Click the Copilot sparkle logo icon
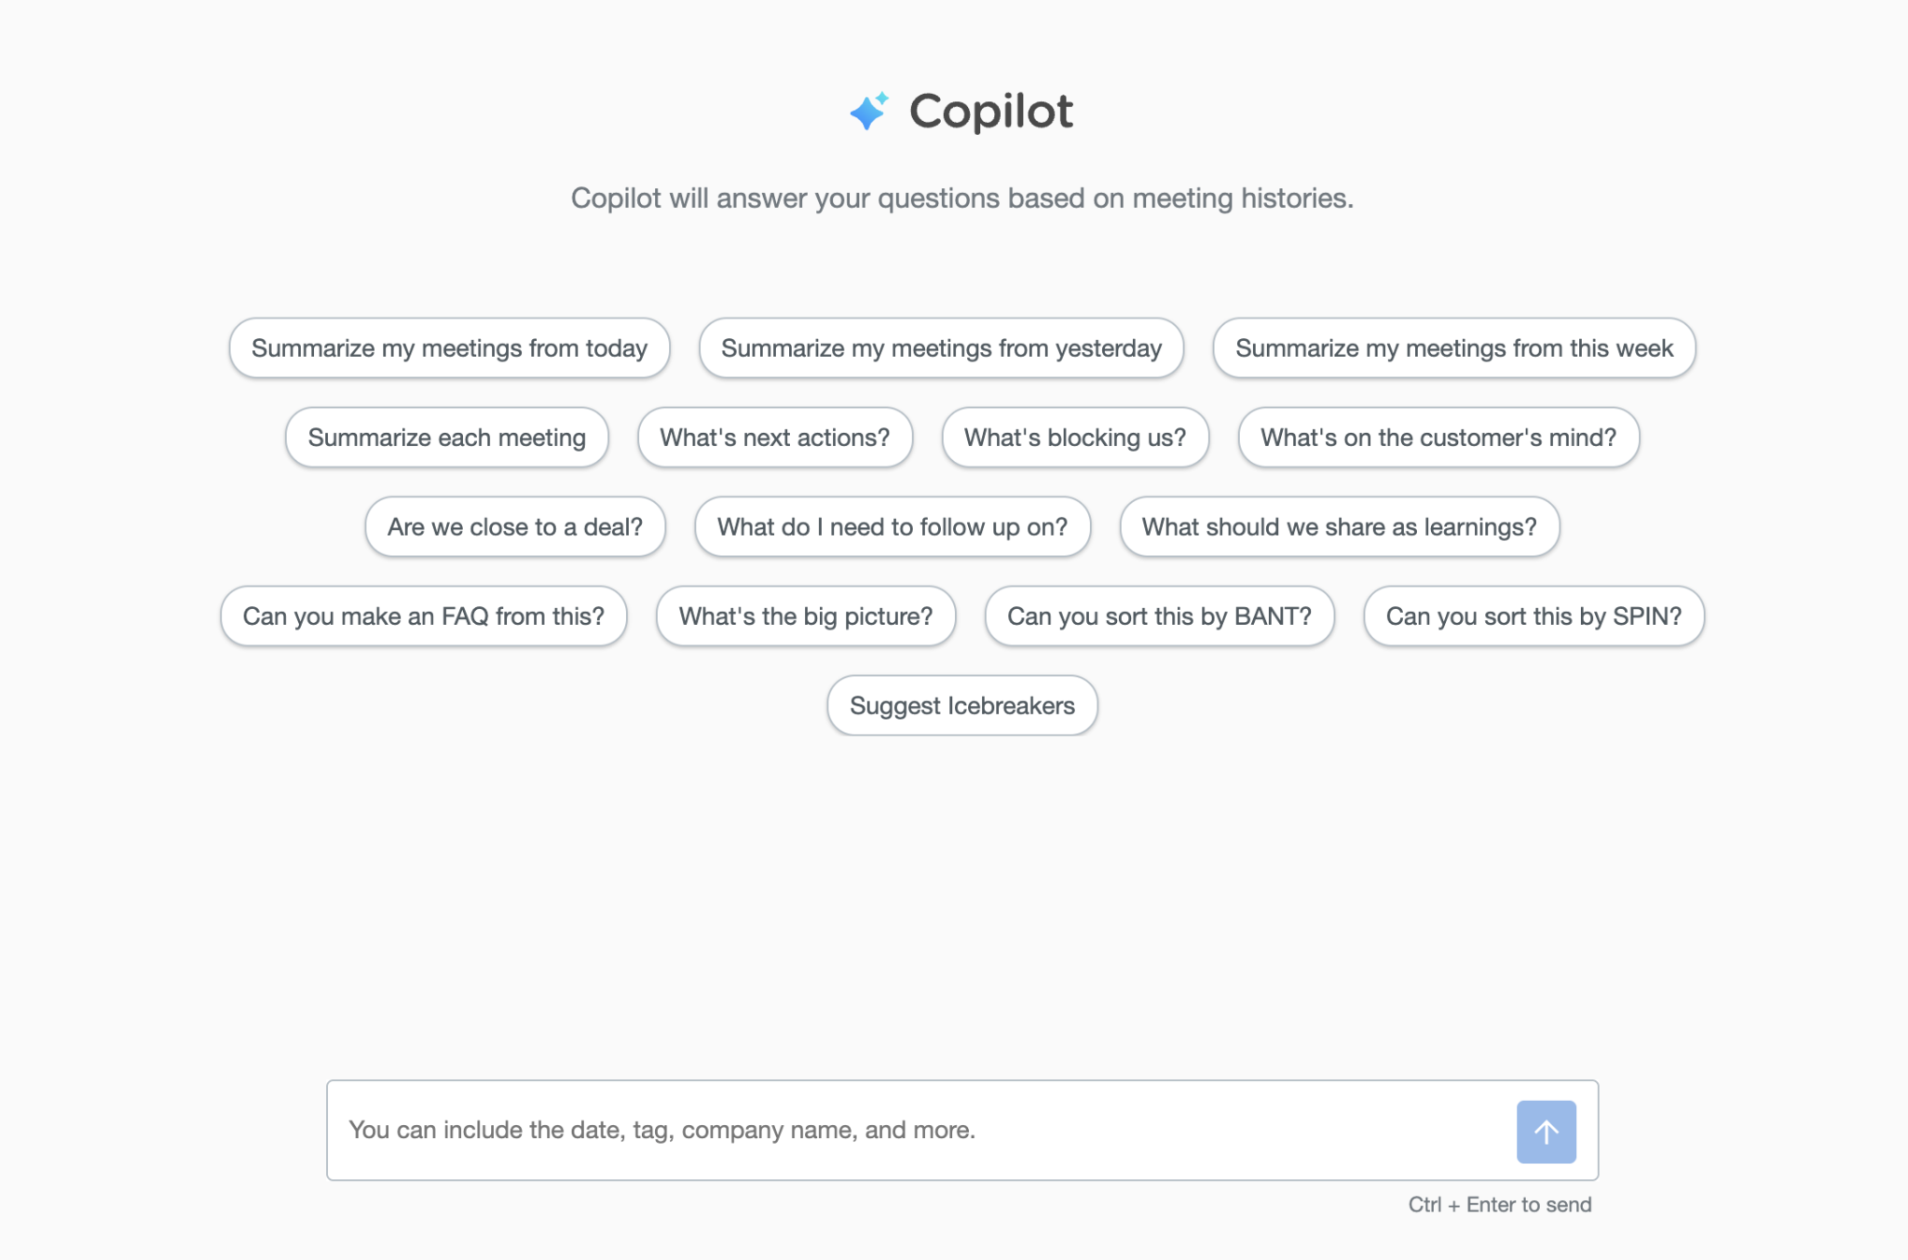1908x1260 pixels. (867, 111)
